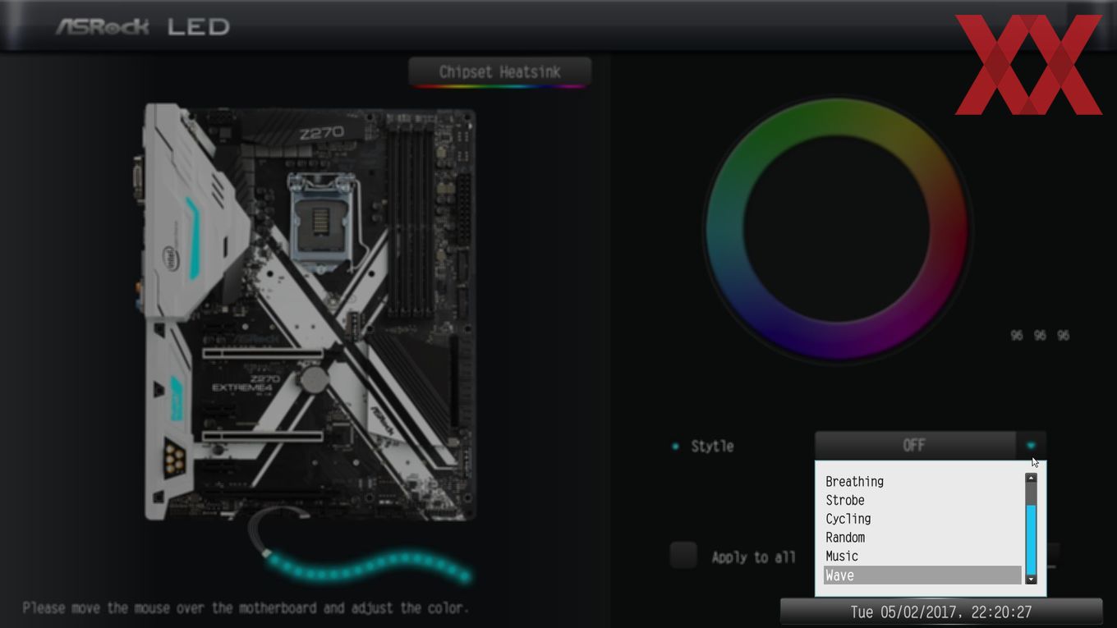The height and width of the screenshot is (628, 1117).
Task: Click the Style label
Action: 712,447
